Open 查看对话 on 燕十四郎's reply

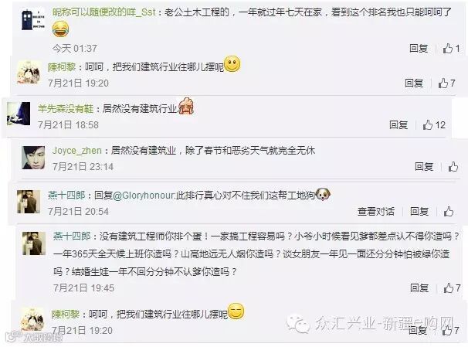click(x=376, y=212)
